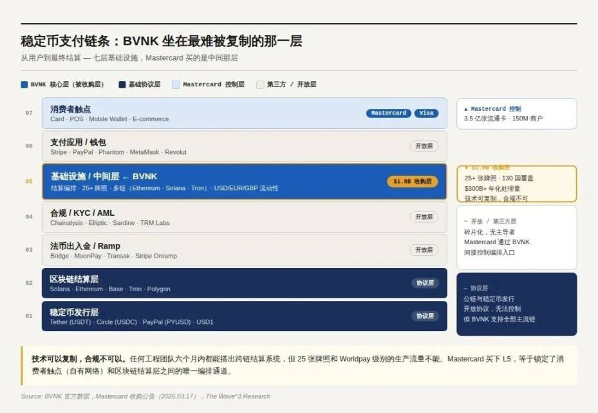Select the 基础设施 / 中间层 ← BVNK row title
The height and width of the screenshot is (413, 598).
click(x=104, y=177)
